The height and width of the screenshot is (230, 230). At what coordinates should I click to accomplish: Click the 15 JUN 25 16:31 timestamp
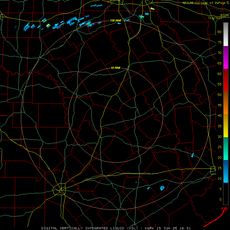point(174,228)
